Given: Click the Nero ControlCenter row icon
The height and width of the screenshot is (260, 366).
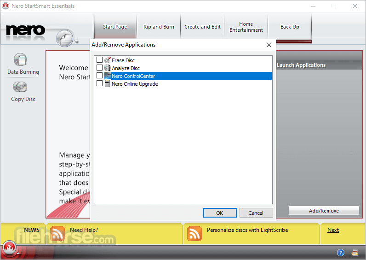Looking at the screenshot, I should click(108, 76).
